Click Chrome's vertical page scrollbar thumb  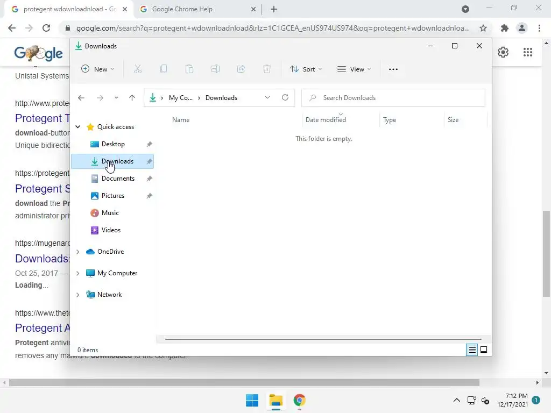546,254
